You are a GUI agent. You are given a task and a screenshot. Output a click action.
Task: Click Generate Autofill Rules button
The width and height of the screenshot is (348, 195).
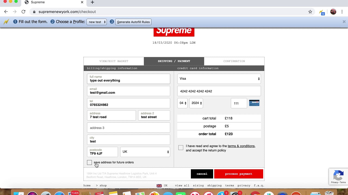(133, 22)
